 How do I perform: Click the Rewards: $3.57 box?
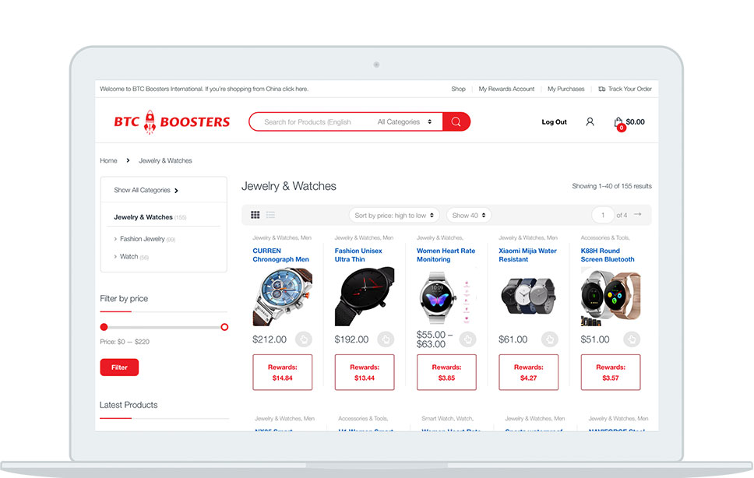pyautogui.click(x=611, y=372)
